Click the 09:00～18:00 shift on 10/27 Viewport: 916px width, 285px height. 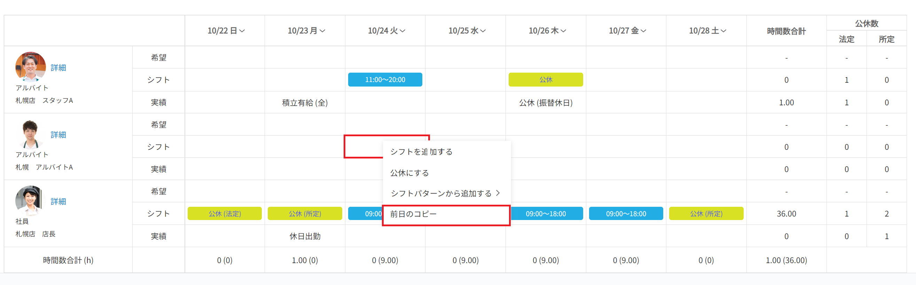pyautogui.click(x=626, y=214)
